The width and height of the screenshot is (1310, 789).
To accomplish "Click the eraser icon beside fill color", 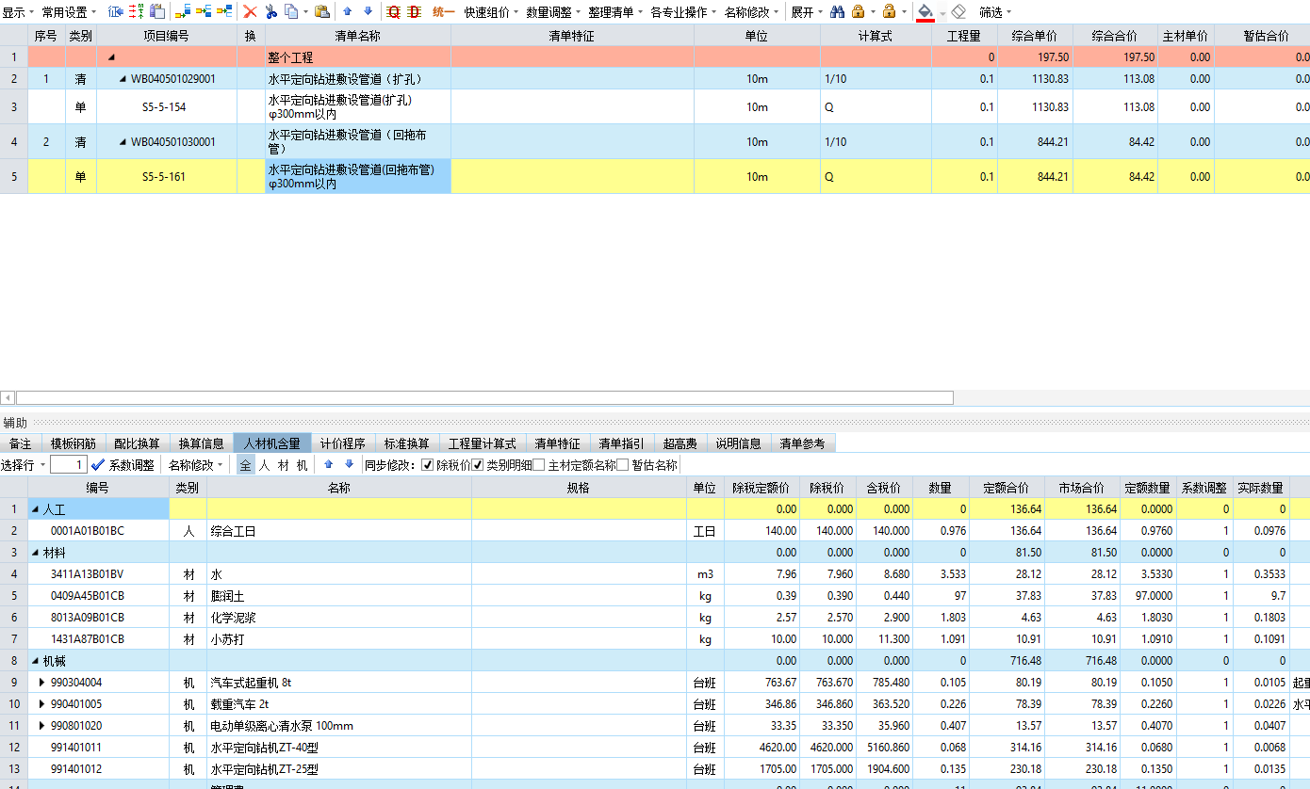I will pyautogui.click(x=958, y=11).
